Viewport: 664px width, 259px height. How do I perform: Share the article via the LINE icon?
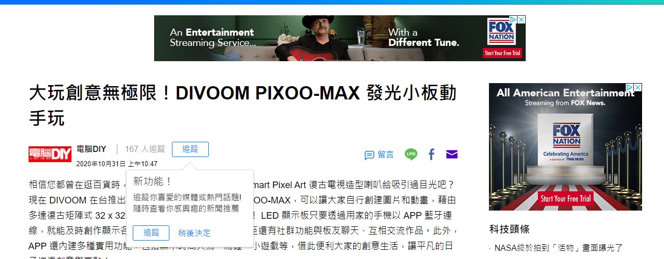[x=411, y=154]
